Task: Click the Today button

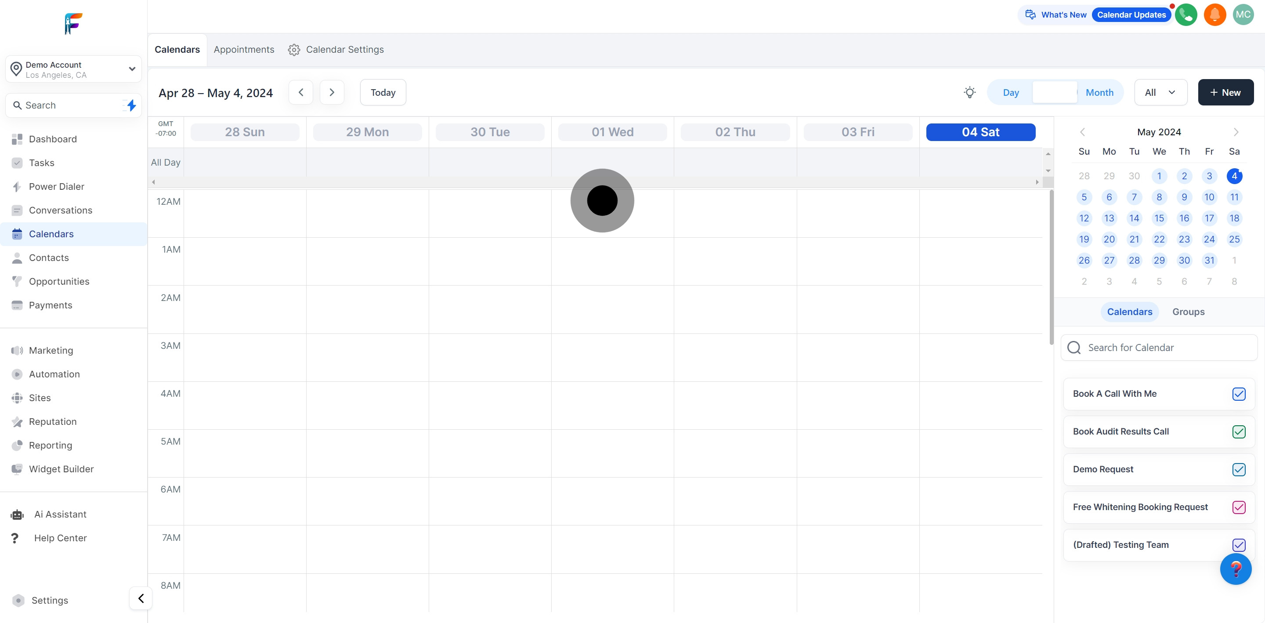Action: point(383,92)
